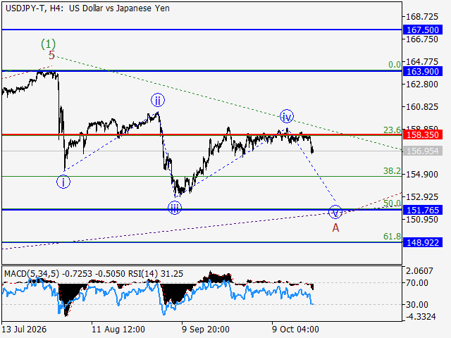Click the 70.00 RSI level label
Screen dimensions: 451x338
416,283
